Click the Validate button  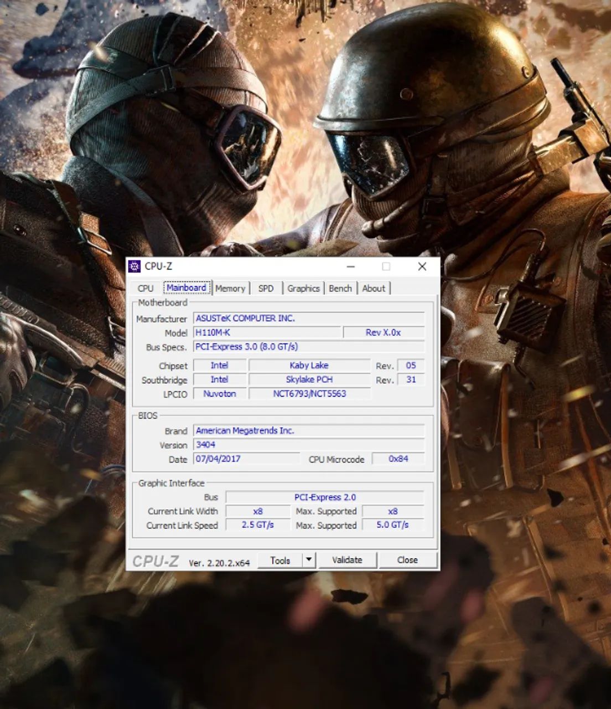click(347, 560)
